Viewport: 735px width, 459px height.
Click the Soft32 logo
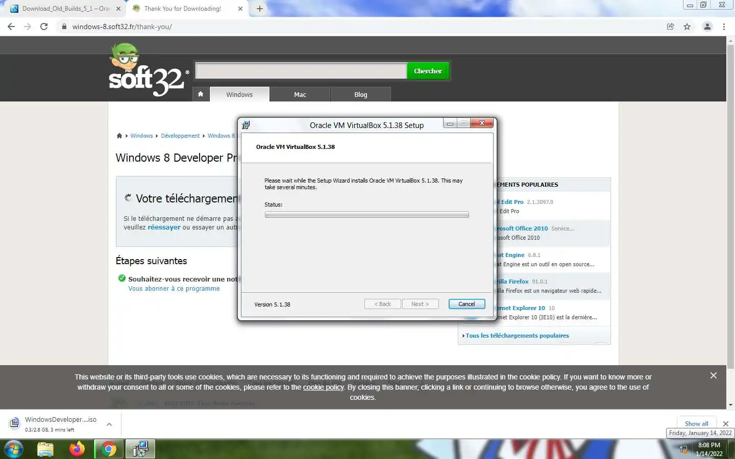[x=148, y=70]
